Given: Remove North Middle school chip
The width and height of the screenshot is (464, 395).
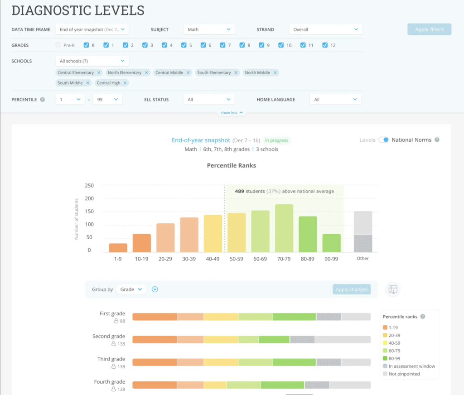Looking at the screenshot, I should (x=275, y=72).
